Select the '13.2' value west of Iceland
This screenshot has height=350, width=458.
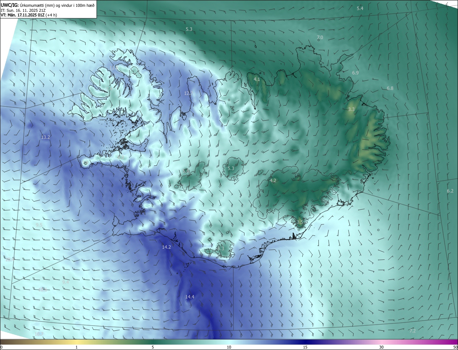(45, 137)
